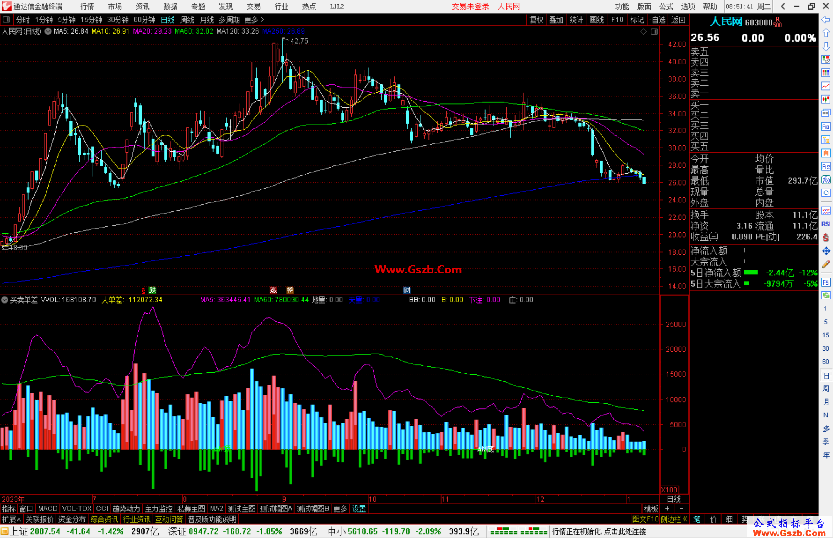Select the 60-minute period in right sidebar
This screenshot has width=833, height=538.
pyautogui.click(x=826, y=362)
